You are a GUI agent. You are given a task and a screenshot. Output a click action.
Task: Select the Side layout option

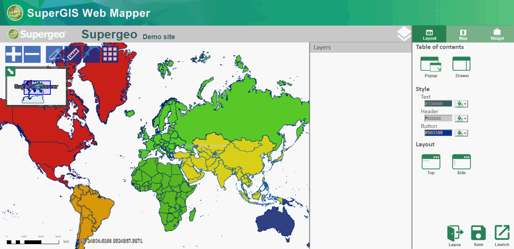(x=461, y=164)
